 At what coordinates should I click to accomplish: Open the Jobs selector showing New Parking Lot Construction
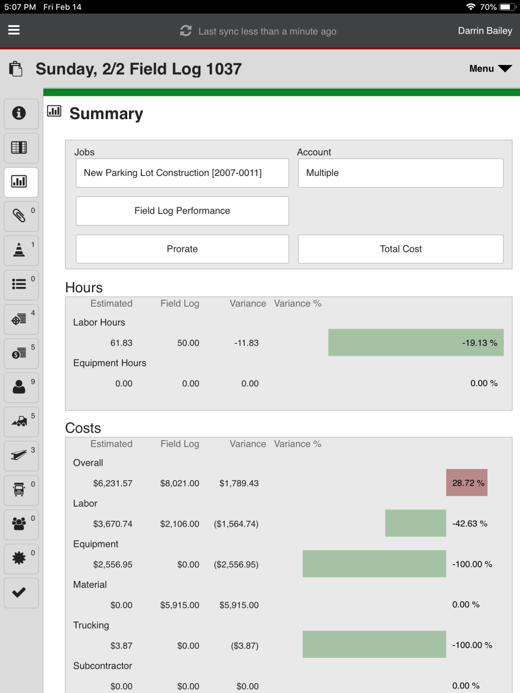click(x=182, y=173)
